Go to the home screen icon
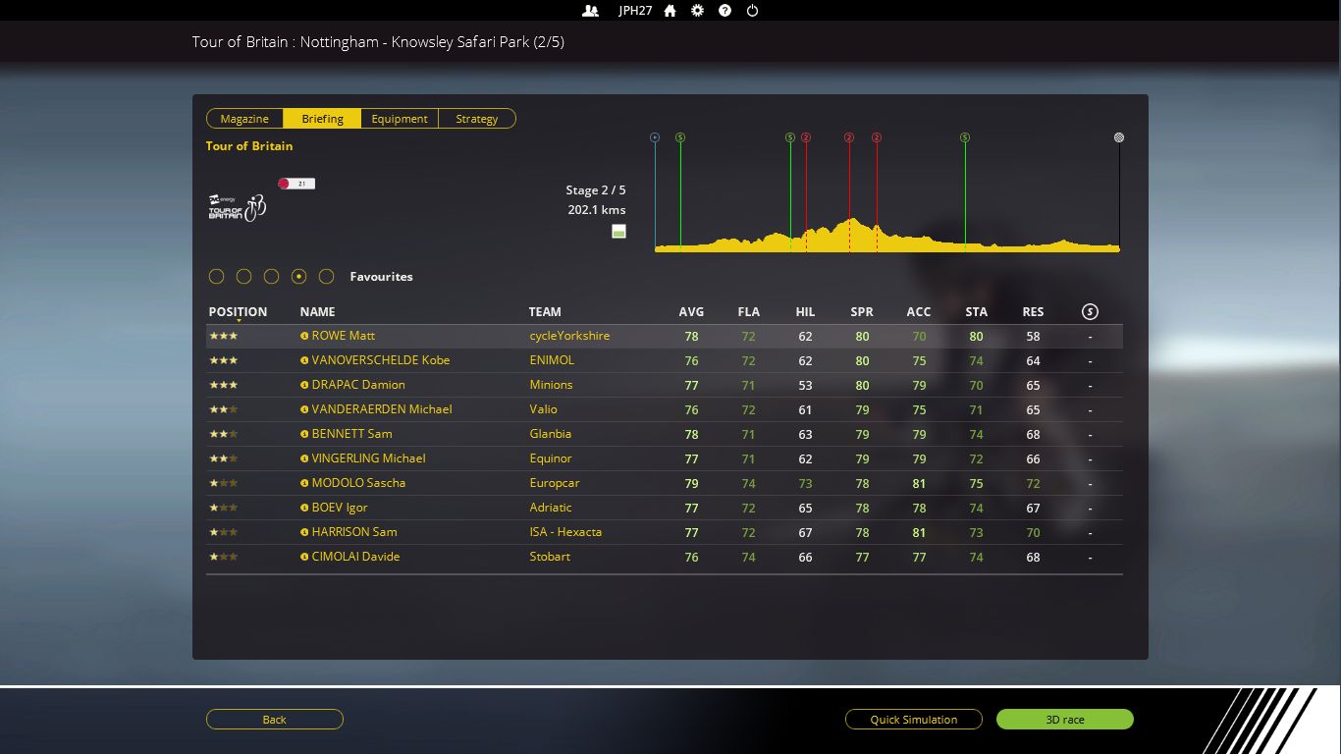 [x=670, y=11]
